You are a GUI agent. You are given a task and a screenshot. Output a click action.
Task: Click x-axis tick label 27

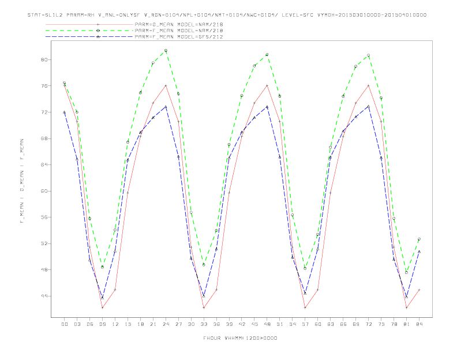(x=179, y=324)
